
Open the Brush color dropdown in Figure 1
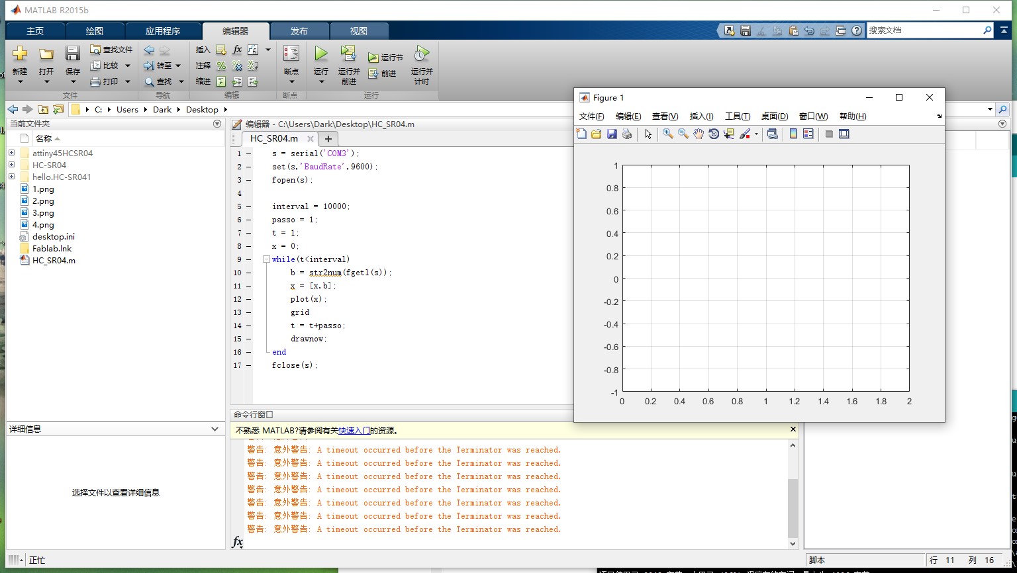coord(756,134)
